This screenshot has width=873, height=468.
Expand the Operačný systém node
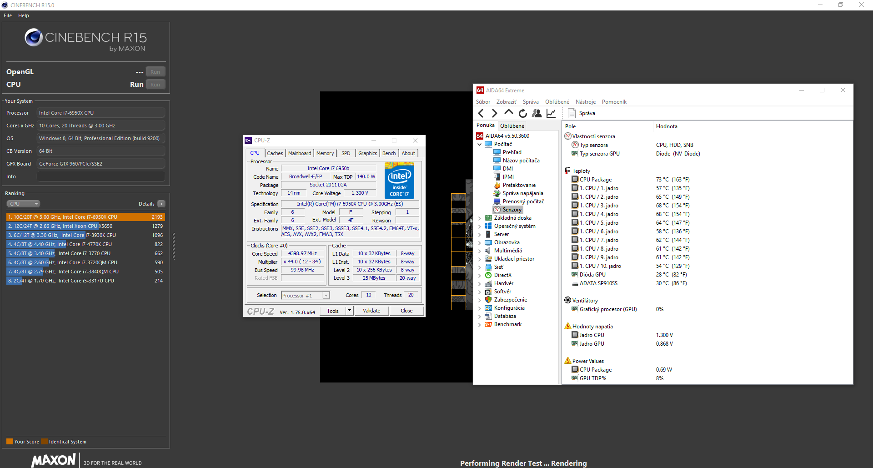point(479,226)
